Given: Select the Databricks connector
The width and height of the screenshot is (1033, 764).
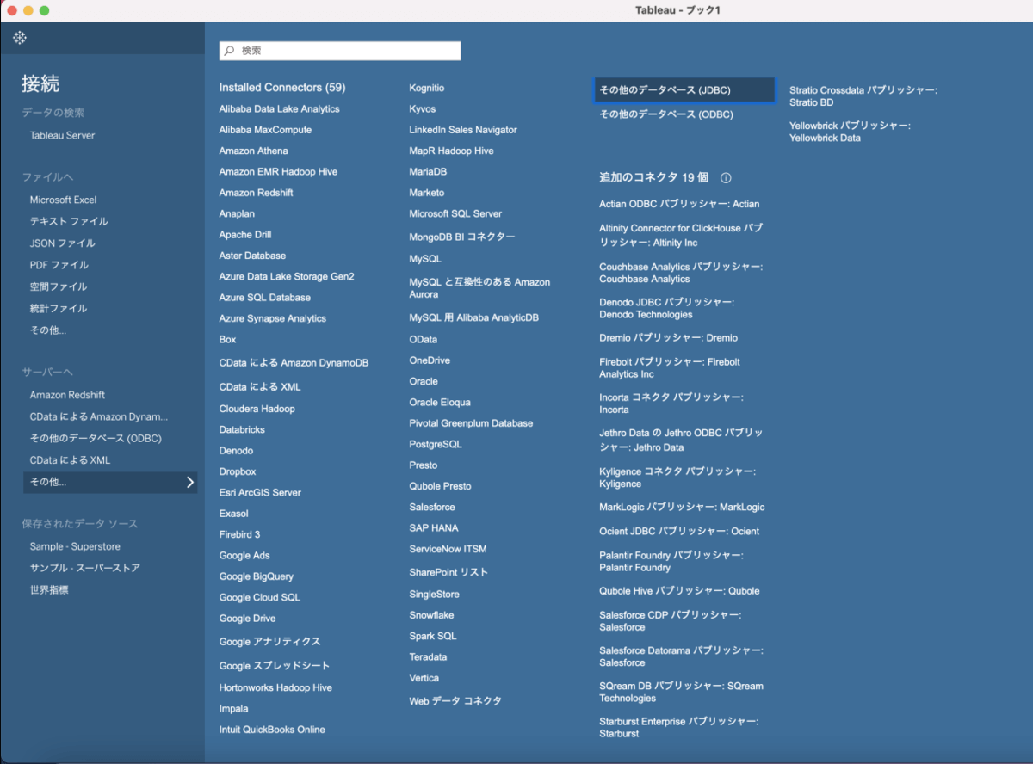Looking at the screenshot, I should click(242, 429).
